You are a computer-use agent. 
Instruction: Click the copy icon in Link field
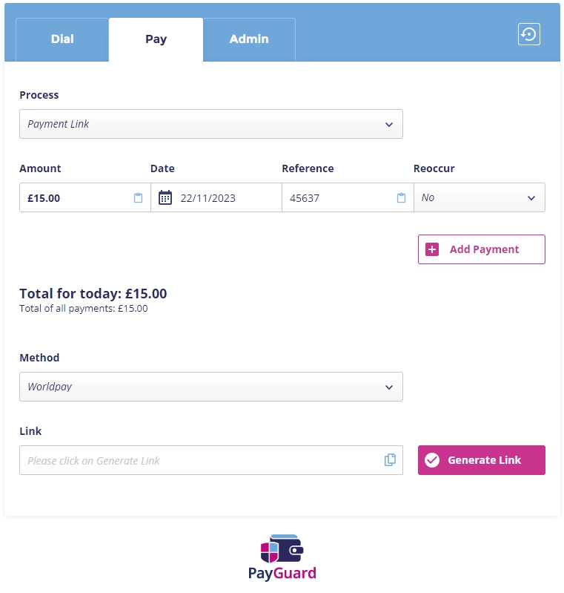[390, 460]
